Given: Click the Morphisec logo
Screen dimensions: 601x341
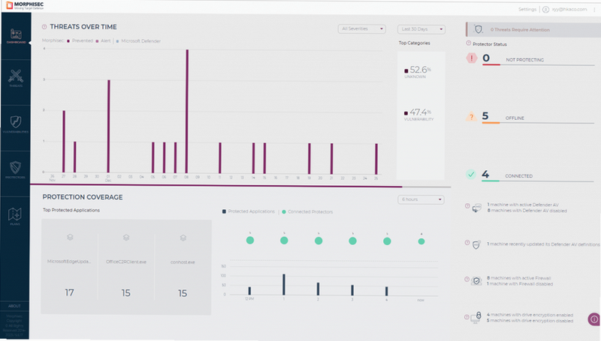Looking at the screenshot, I should [25, 5].
